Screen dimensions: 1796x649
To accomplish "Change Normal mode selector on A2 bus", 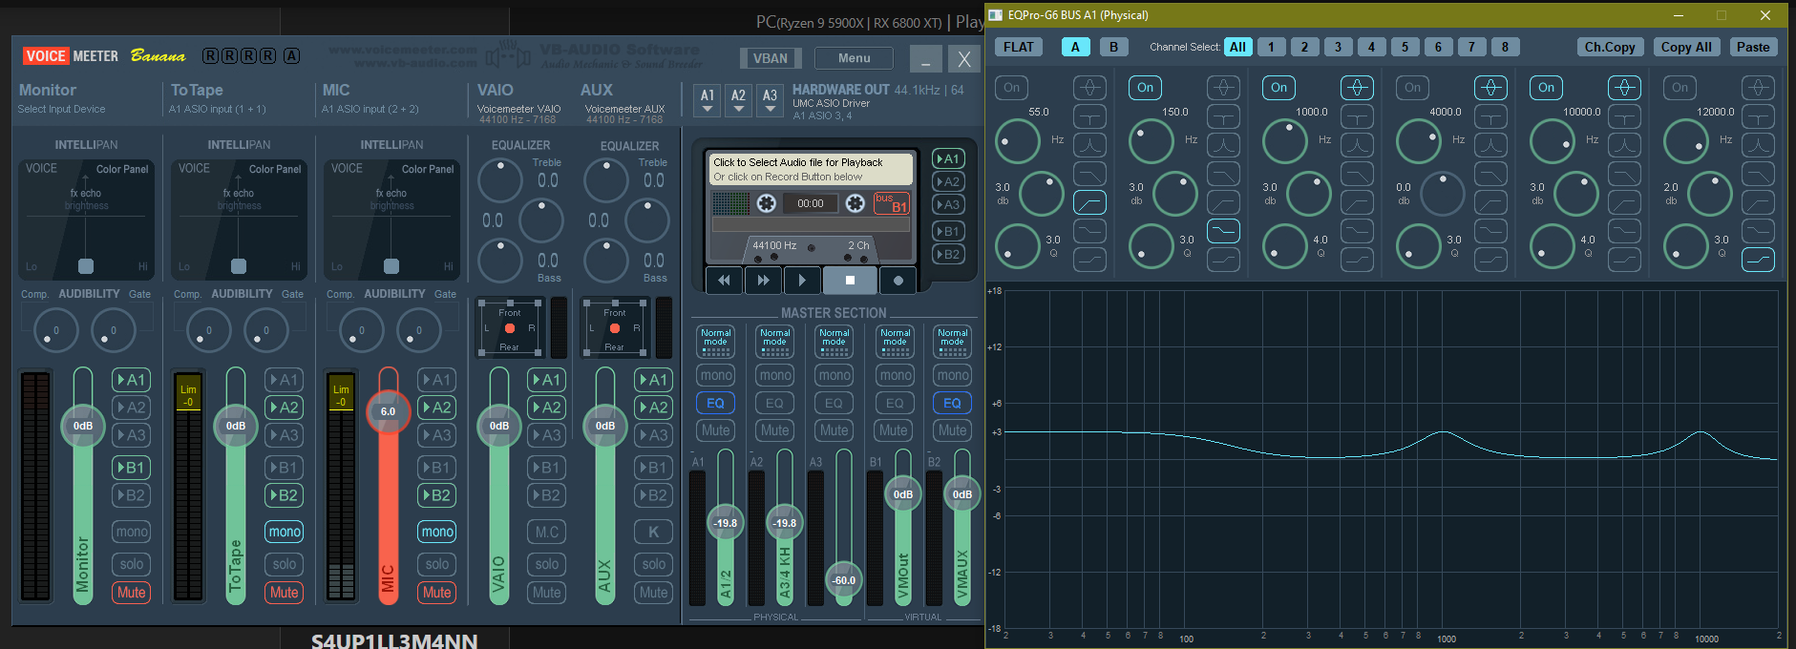I will click(774, 342).
